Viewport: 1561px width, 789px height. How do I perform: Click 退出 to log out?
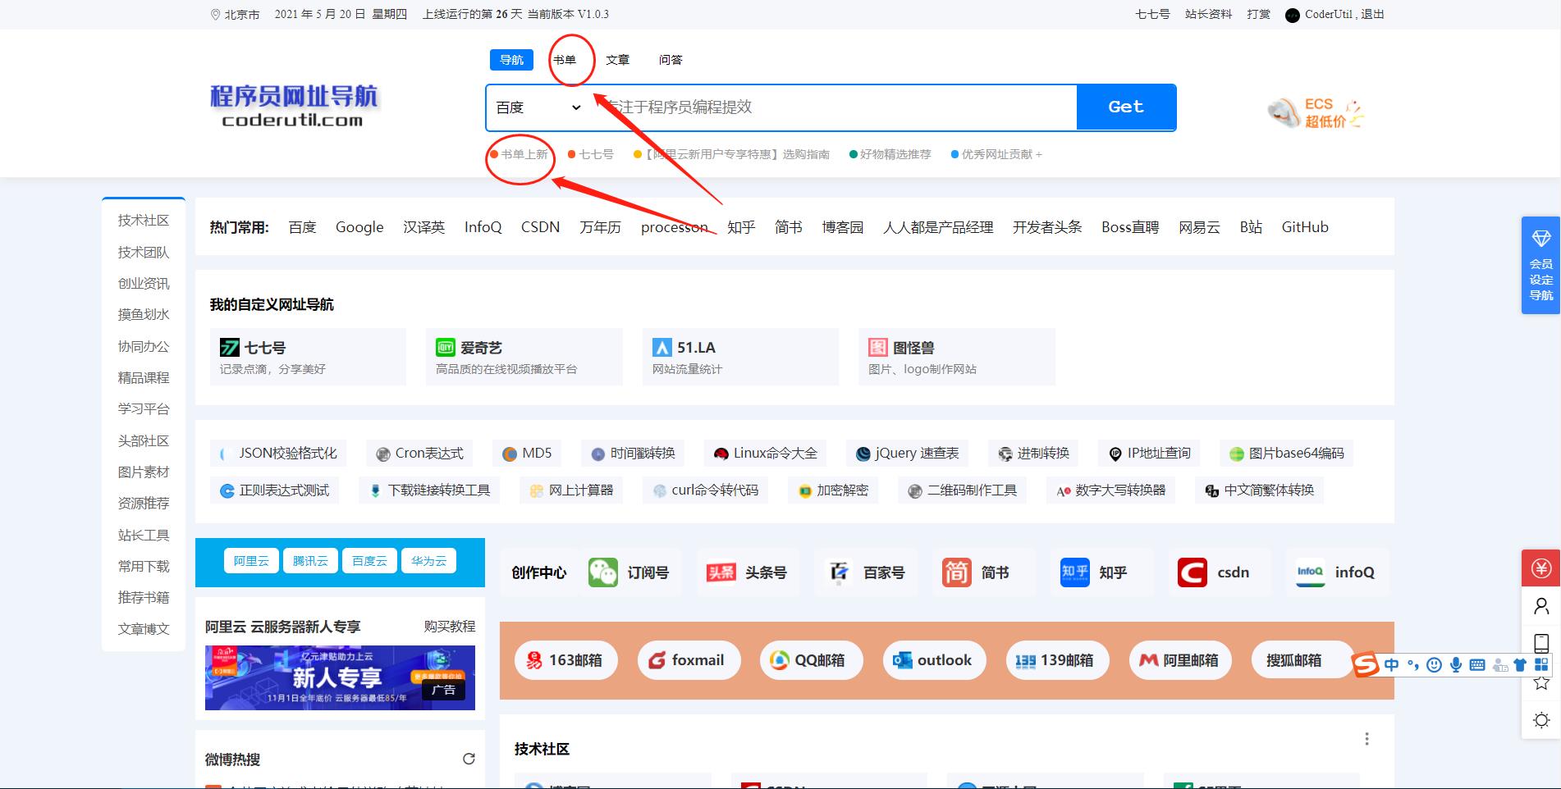pyautogui.click(x=1372, y=14)
